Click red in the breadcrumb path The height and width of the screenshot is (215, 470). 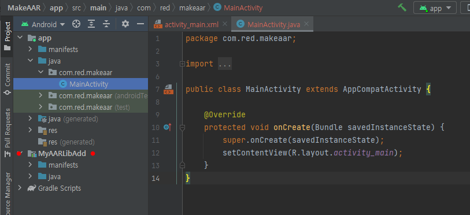165,8
